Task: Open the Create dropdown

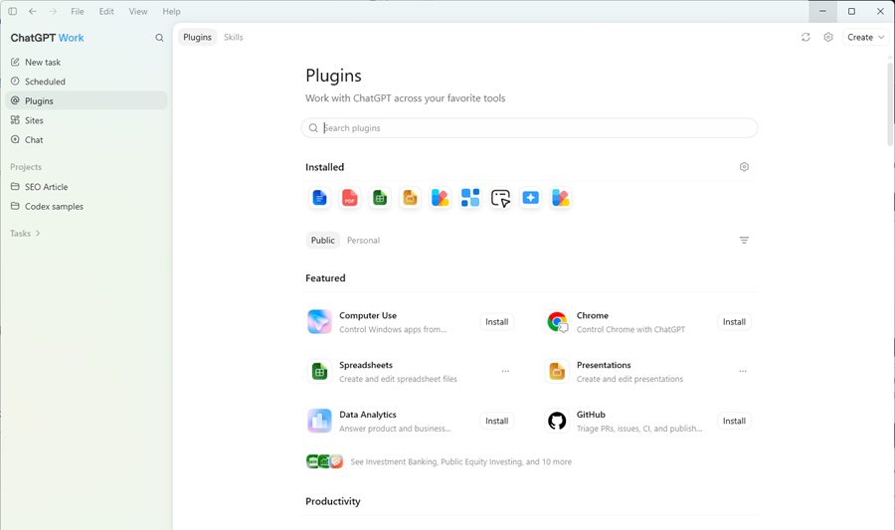Action: point(865,37)
